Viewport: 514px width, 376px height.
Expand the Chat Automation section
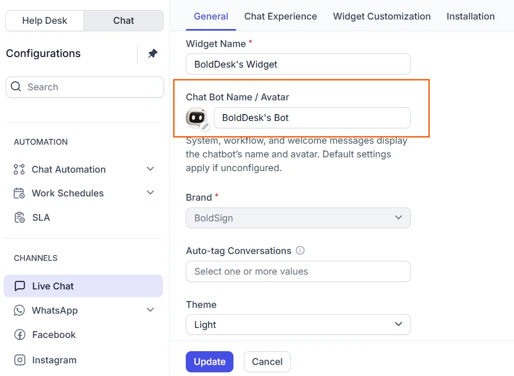tap(150, 169)
